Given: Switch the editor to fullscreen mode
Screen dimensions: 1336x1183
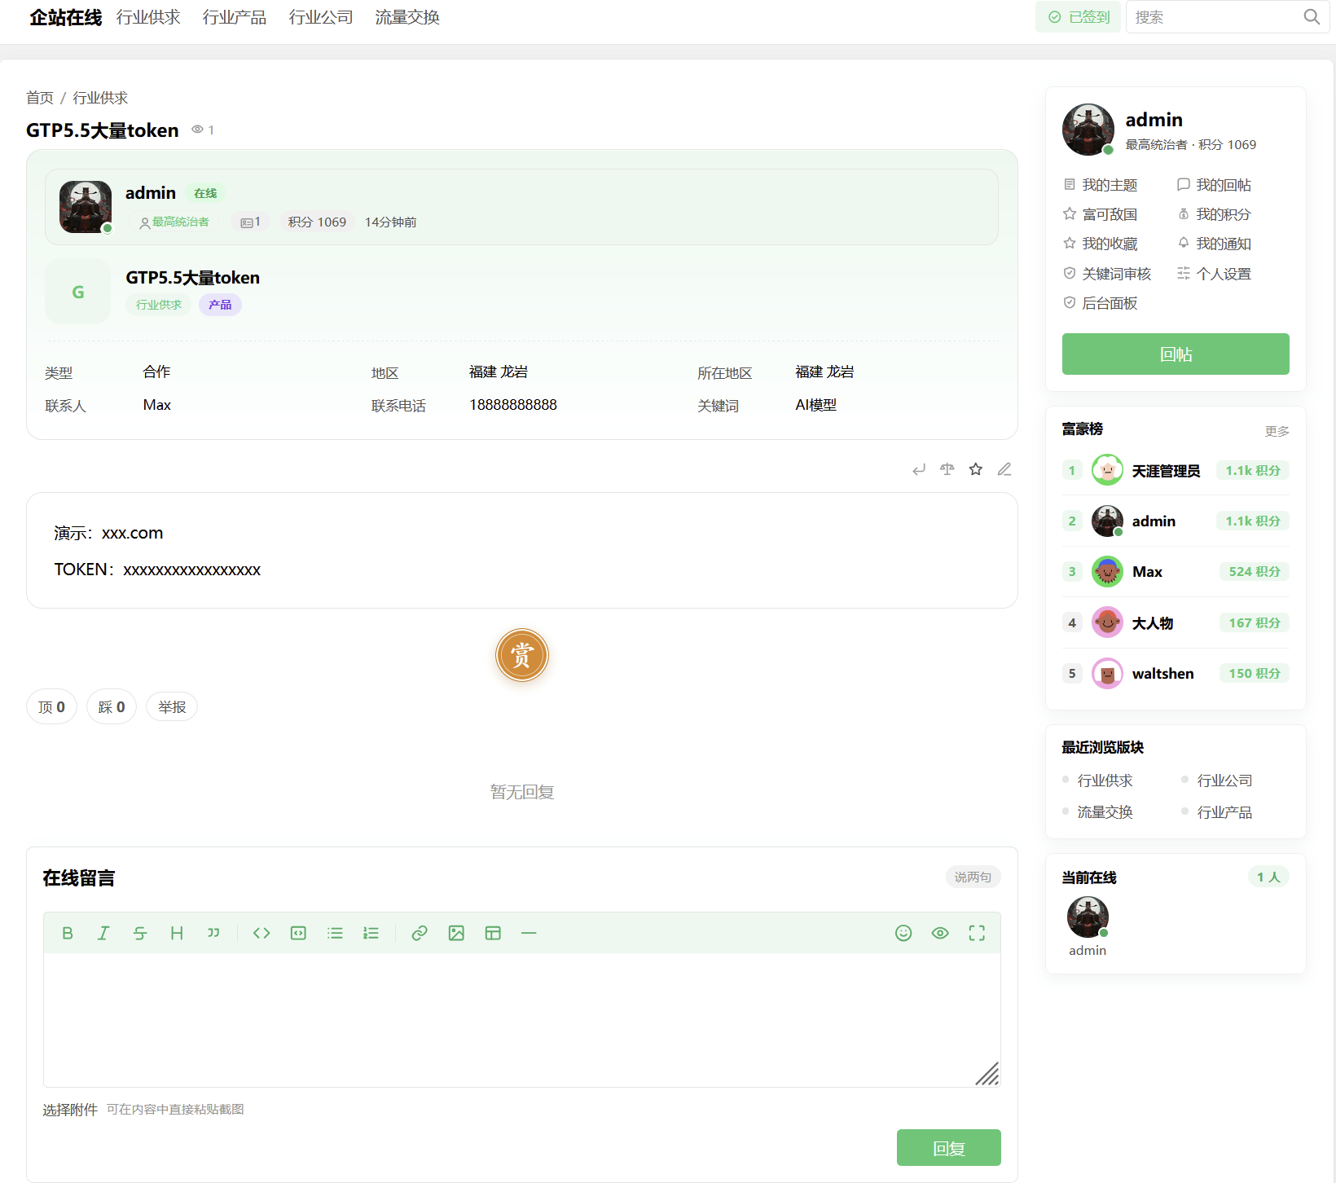Looking at the screenshot, I should click(977, 933).
